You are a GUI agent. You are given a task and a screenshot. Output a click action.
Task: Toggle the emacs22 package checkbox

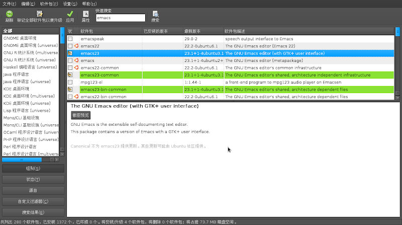tap(70, 46)
